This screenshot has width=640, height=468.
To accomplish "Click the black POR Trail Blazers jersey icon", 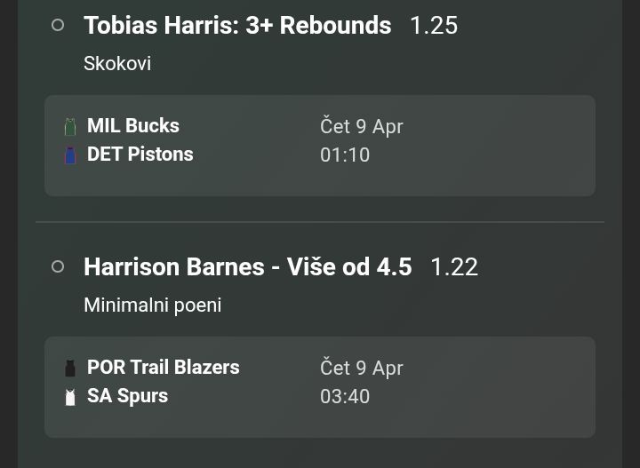I will pyautogui.click(x=70, y=369).
